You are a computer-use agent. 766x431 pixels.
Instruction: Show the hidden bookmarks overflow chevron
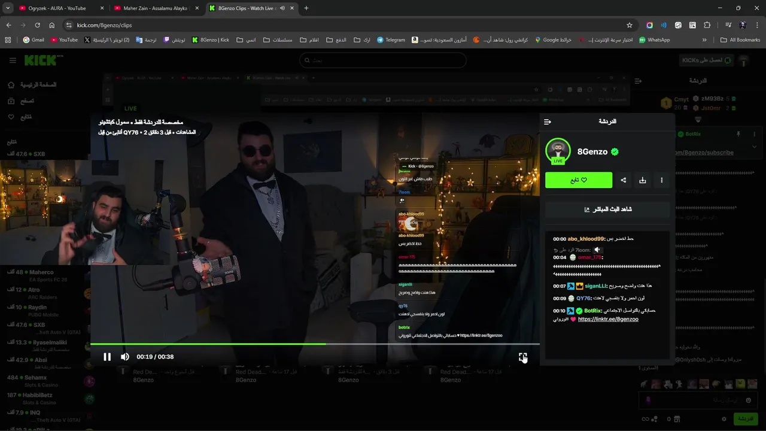click(x=704, y=40)
